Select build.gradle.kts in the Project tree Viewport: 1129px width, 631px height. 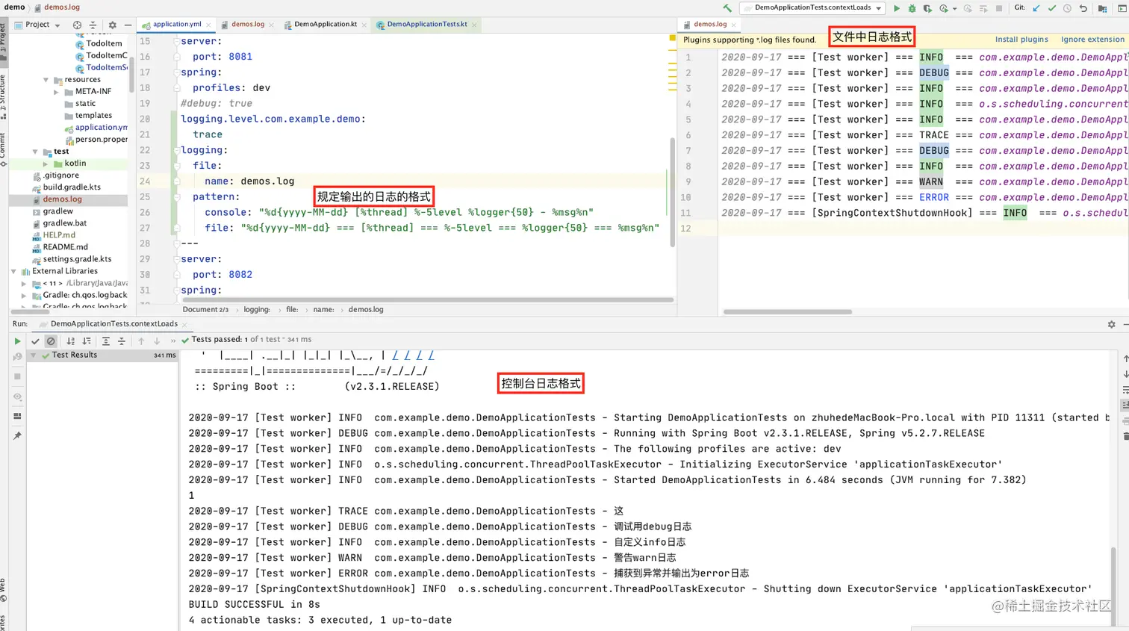point(72,187)
